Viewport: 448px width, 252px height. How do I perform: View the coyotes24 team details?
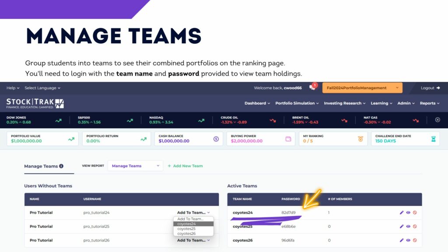pyautogui.click(x=408, y=213)
